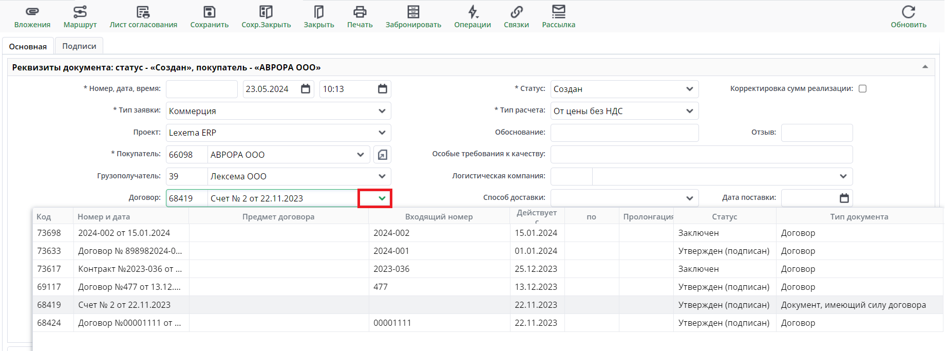Switch to the Подписи tab
The width and height of the screenshot is (945, 351).
coord(79,46)
